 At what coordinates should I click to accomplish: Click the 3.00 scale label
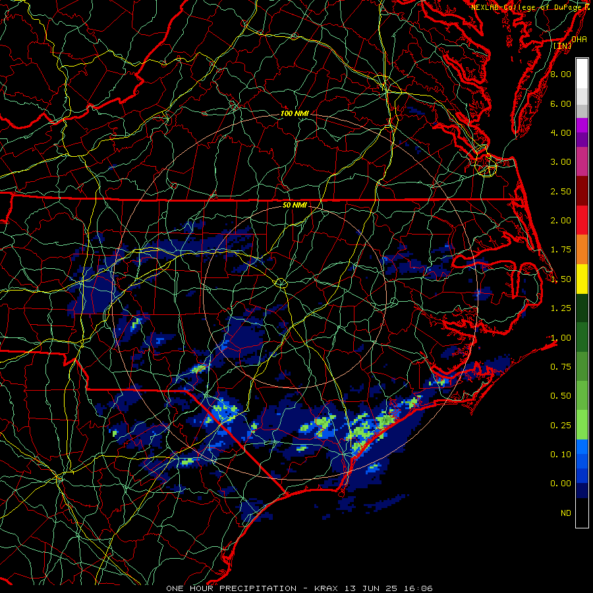[x=561, y=162]
